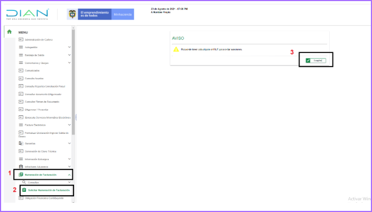Click the Aceptar button in AVISO

point(316,61)
